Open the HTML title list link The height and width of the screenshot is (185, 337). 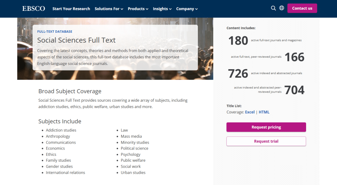pos(264,112)
